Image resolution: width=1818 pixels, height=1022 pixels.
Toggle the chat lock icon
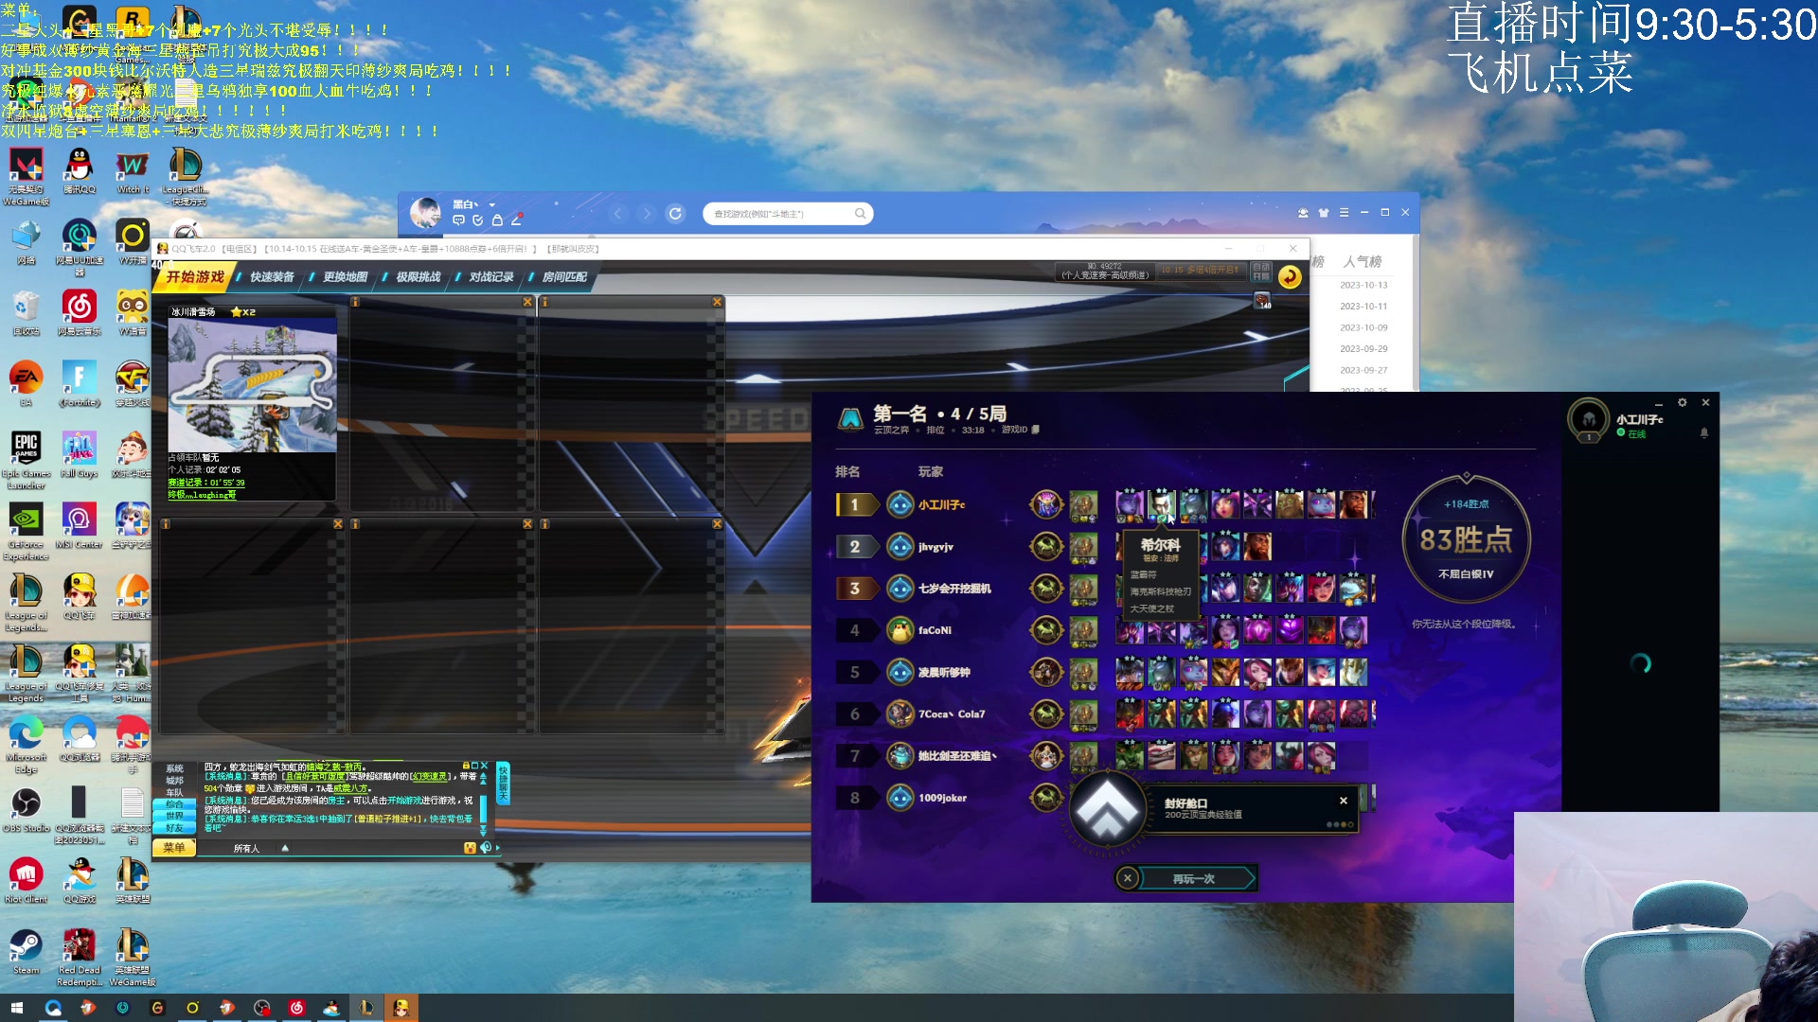click(x=466, y=766)
